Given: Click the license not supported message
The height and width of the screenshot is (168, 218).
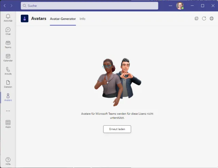Looking at the screenshot, I should [117, 116].
